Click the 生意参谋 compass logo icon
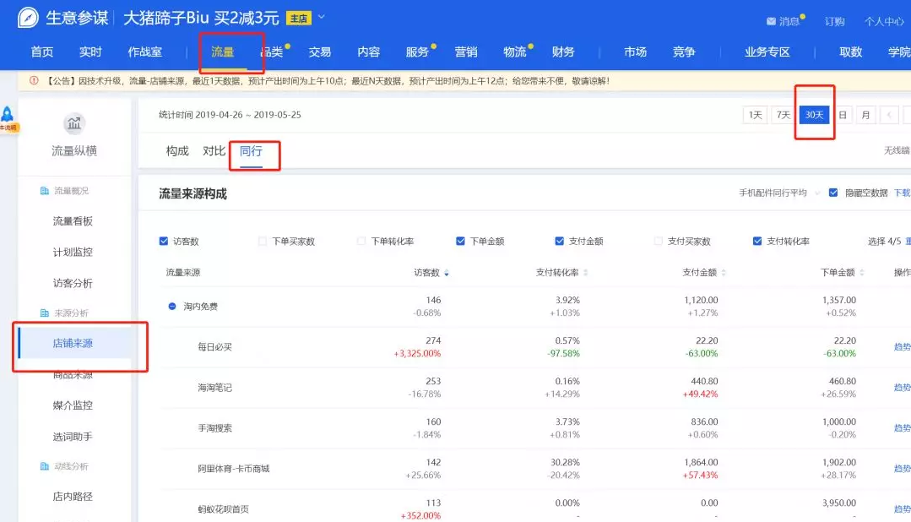Screen dimensions: 911x522 tap(28, 18)
